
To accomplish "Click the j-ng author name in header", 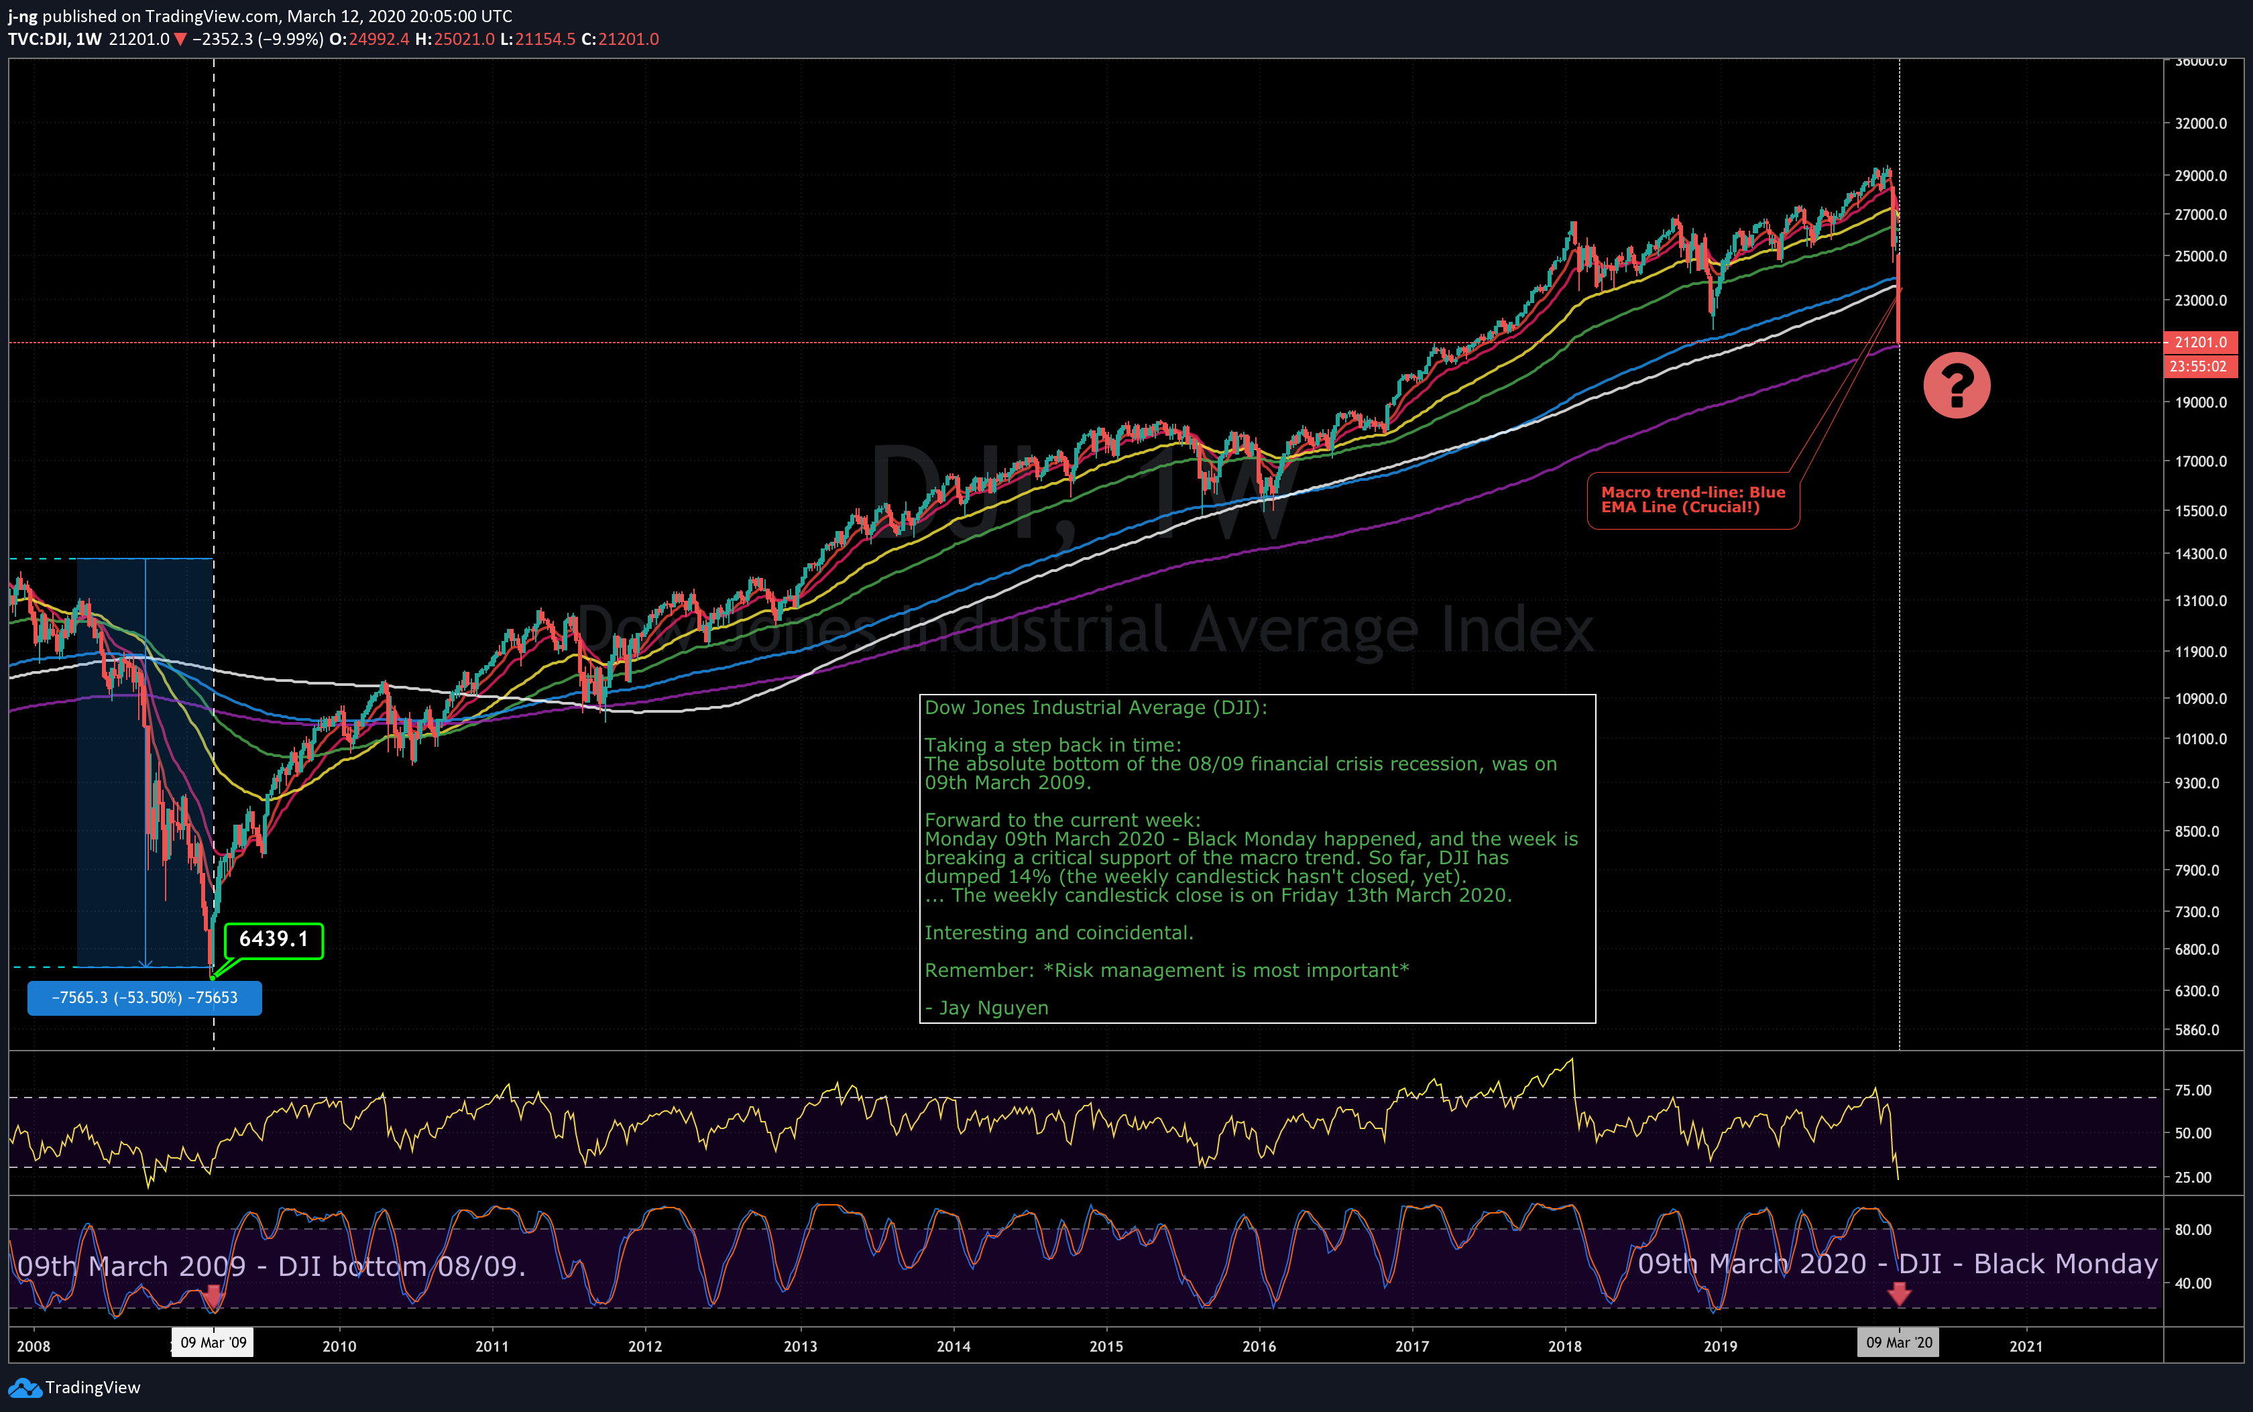I will pos(22,16).
